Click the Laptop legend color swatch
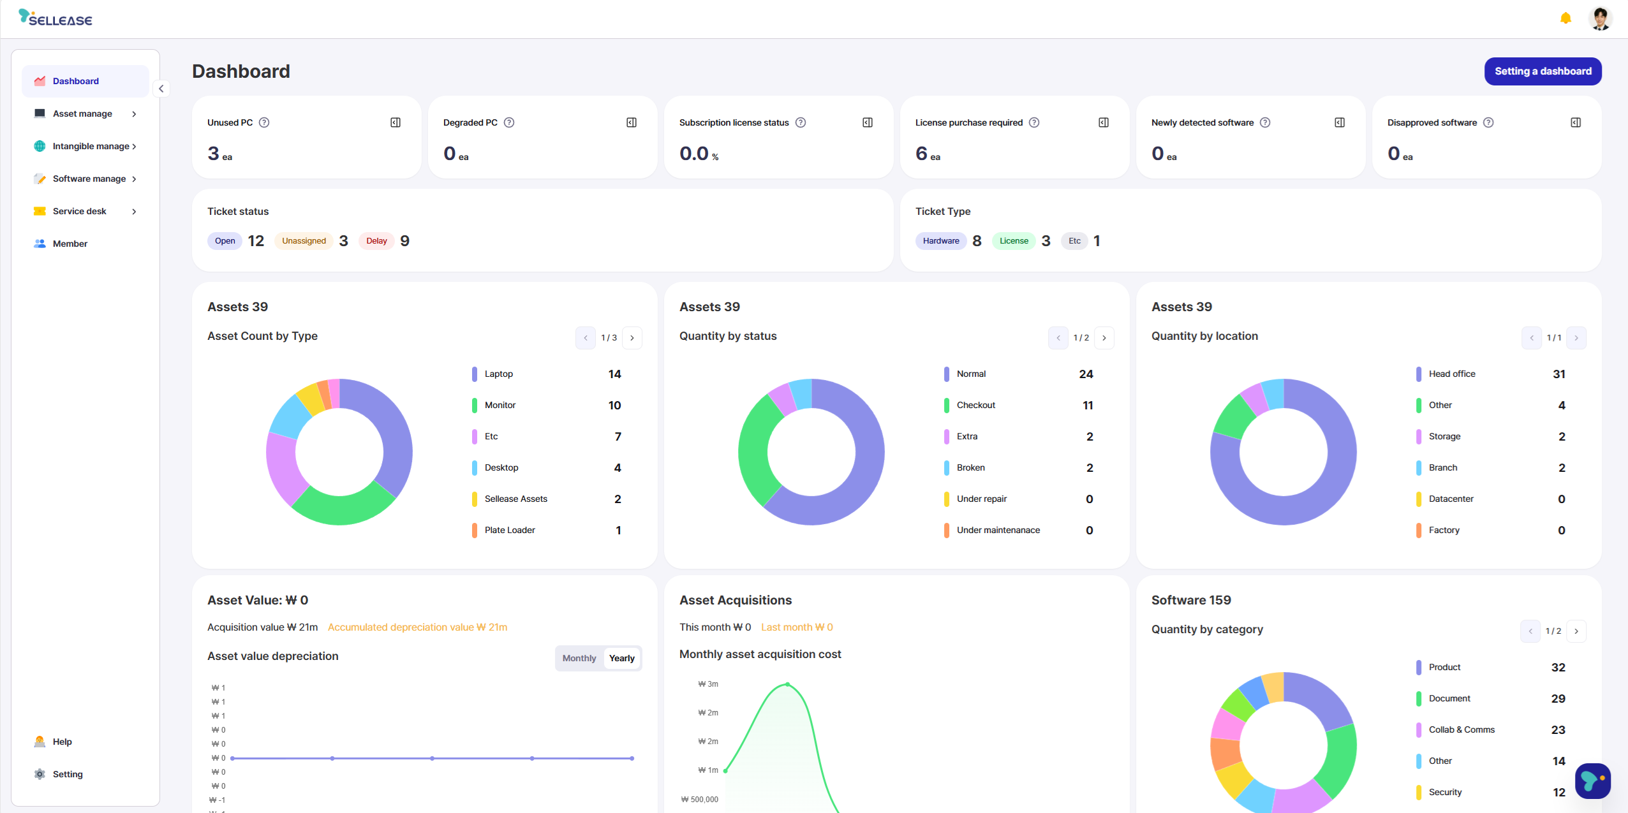The image size is (1628, 813). click(x=475, y=374)
